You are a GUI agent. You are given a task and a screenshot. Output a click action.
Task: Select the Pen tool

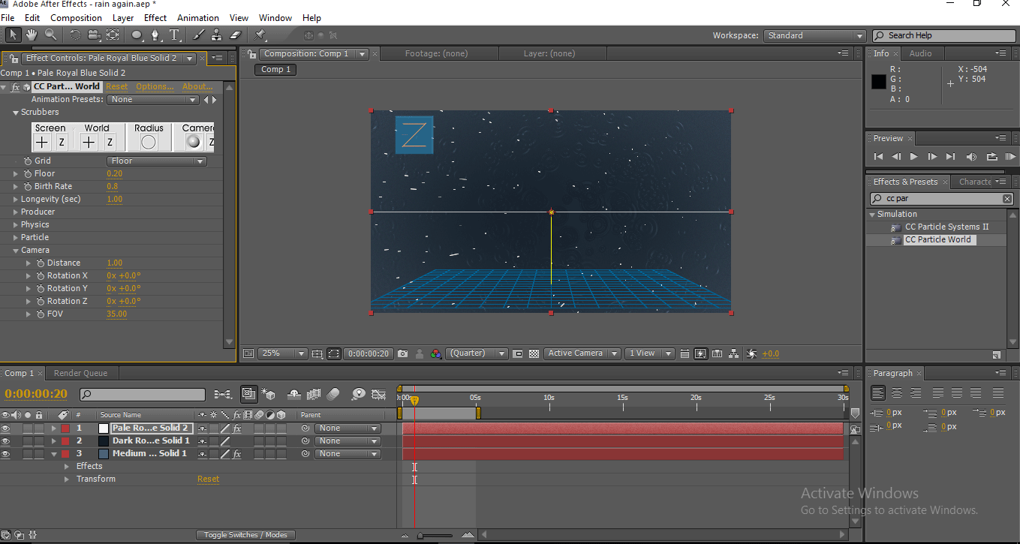pos(155,35)
